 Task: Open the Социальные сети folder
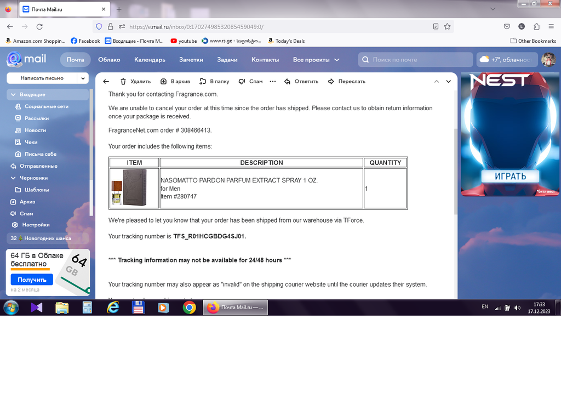[48, 106]
